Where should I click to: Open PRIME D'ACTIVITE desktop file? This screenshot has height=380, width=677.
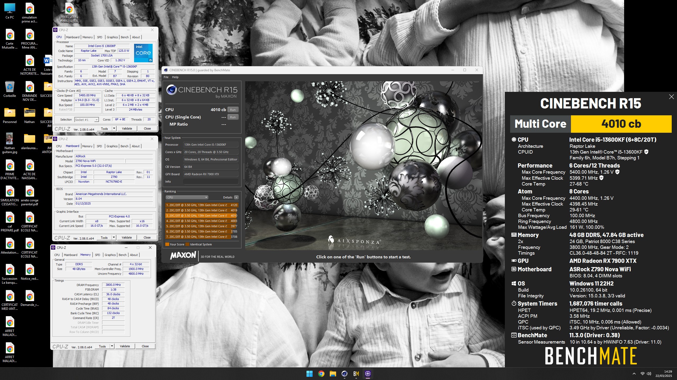tap(10, 169)
